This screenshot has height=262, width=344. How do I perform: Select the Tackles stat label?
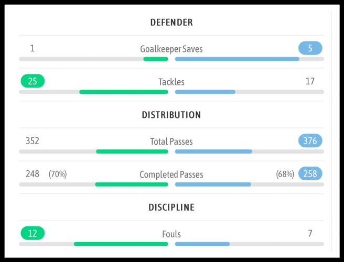click(x=171, y=82)
